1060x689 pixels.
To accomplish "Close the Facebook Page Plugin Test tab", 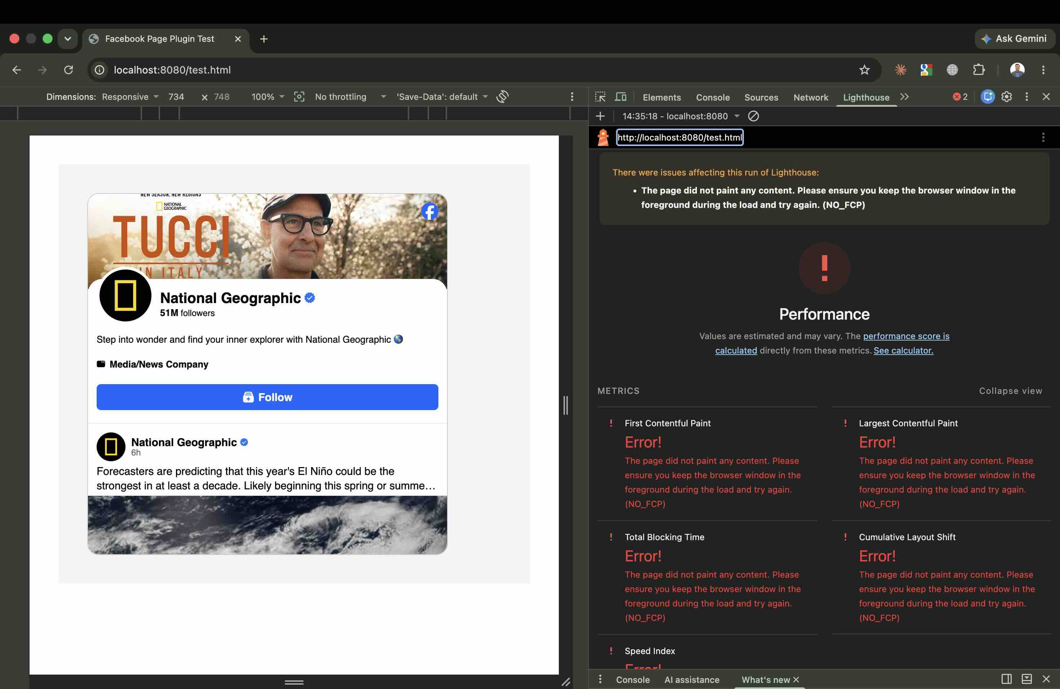I will 238,39.
